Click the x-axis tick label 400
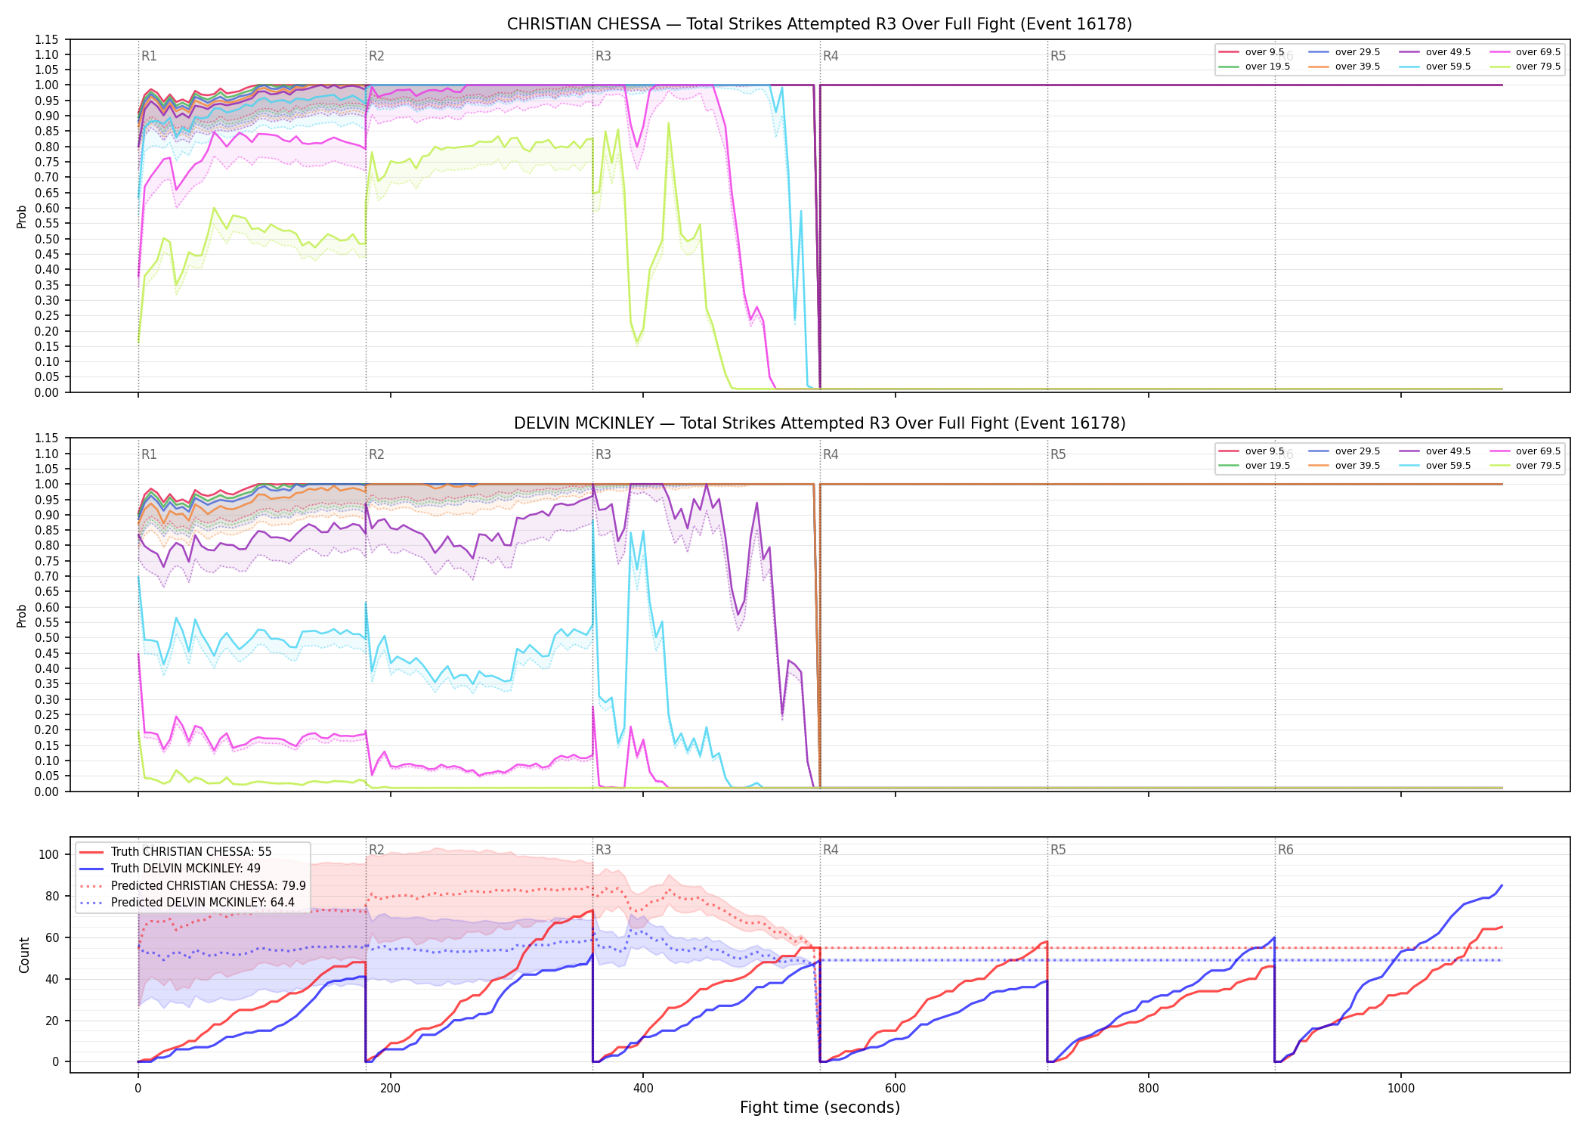 [x=643, y=1089]
